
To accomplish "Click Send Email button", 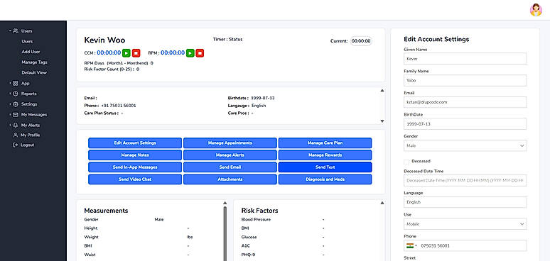I will pos(230,167).
